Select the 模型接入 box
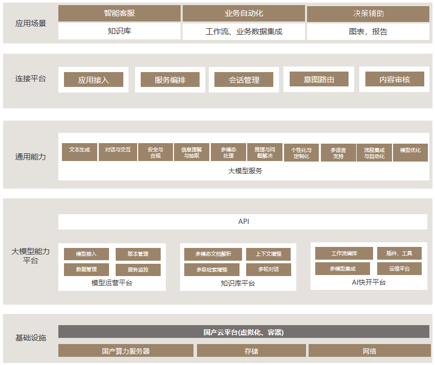The image size is (435, 365). (x=86, y=254)
